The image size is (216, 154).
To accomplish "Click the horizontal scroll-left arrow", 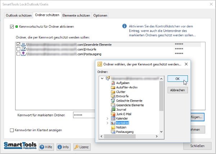I will pos(102,136).
